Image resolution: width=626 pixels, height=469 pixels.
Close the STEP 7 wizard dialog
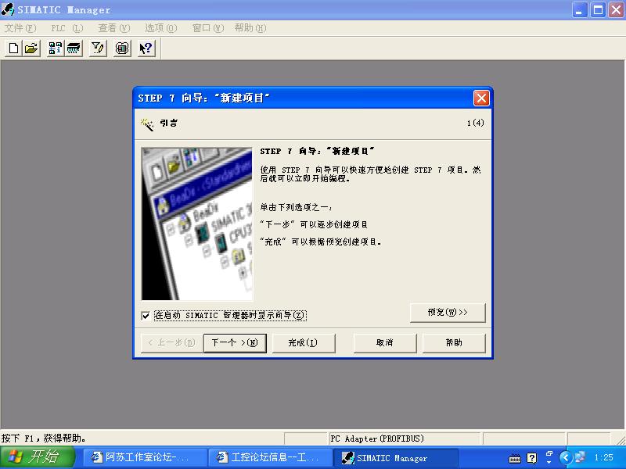[481, 98]
